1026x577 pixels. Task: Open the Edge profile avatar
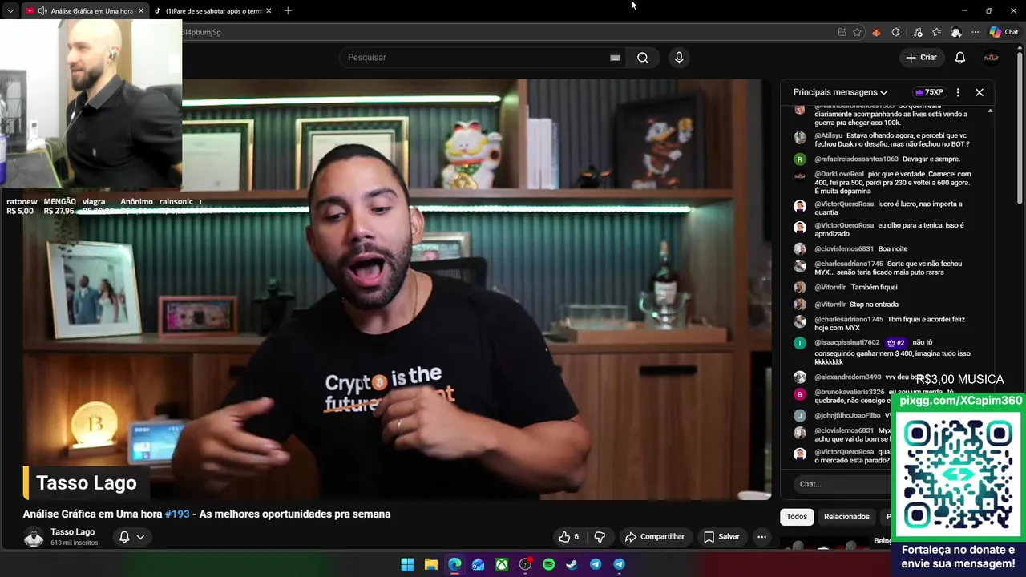click(x=955, y=32)
